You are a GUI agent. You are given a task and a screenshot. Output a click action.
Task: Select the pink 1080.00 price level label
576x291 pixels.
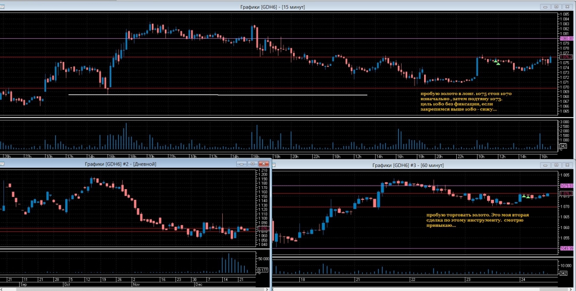[x=565, y=38]
